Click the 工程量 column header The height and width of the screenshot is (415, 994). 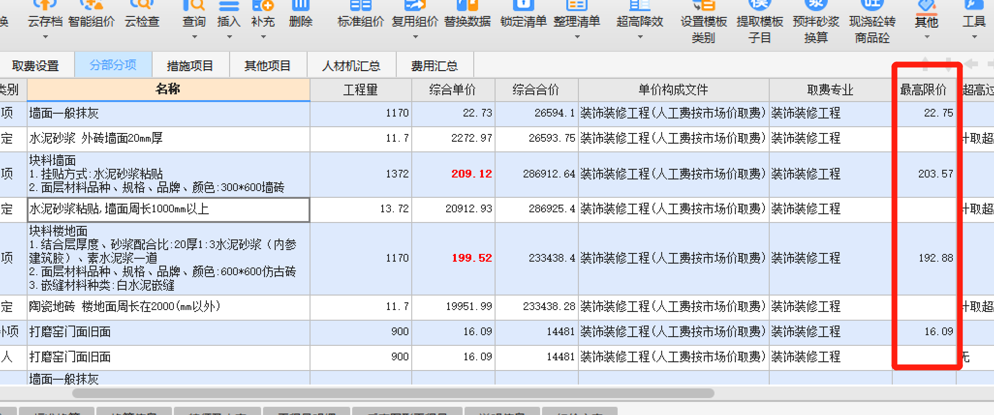click(x=360, y=90)
